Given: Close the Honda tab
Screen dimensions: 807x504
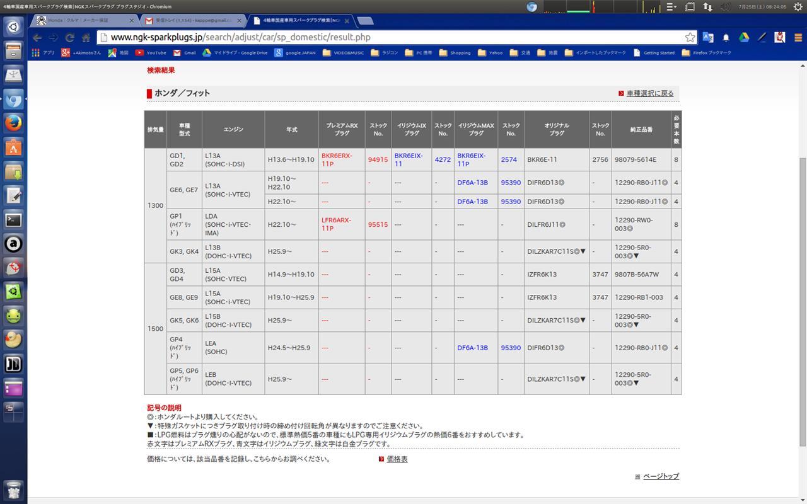Looking at the screenshot, I should click(132, 20).
